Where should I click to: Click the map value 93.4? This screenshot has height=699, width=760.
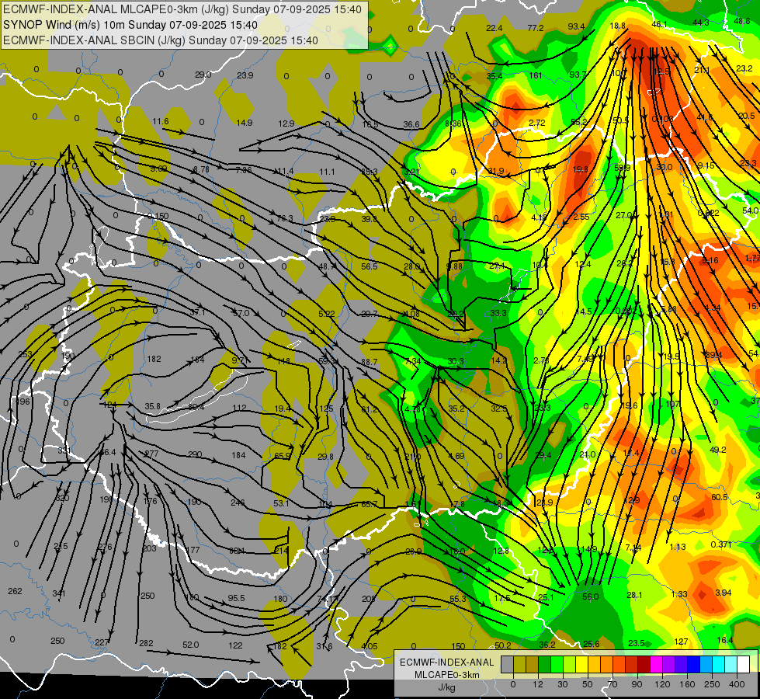tap(576, 26)
